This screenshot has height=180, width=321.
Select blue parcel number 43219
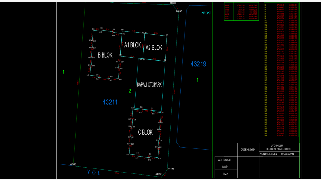(198, 64)
